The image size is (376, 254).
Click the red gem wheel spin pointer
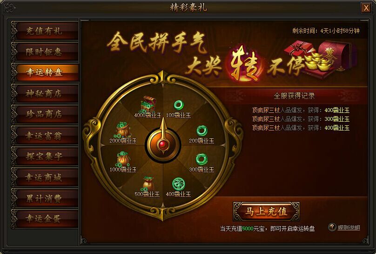(163, 145)
